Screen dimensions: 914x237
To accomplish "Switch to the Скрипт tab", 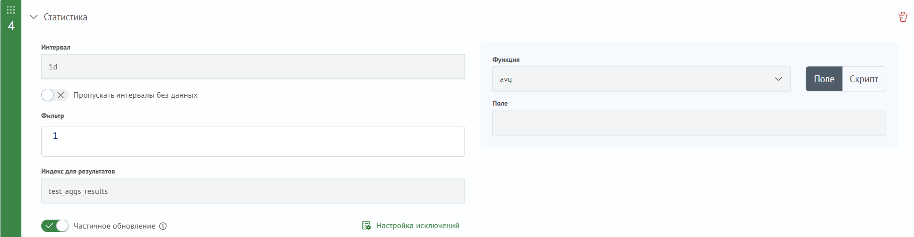I will 864,79.
